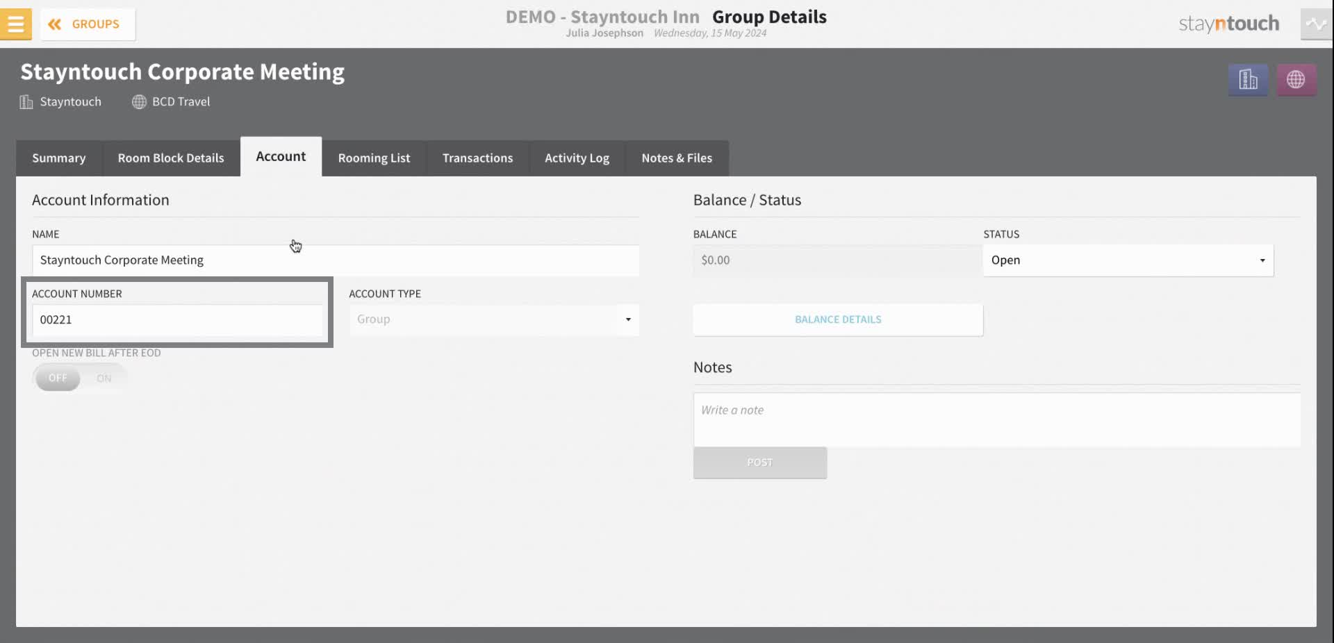Open the travel agent globe icon button

[x=1296, y=80]
